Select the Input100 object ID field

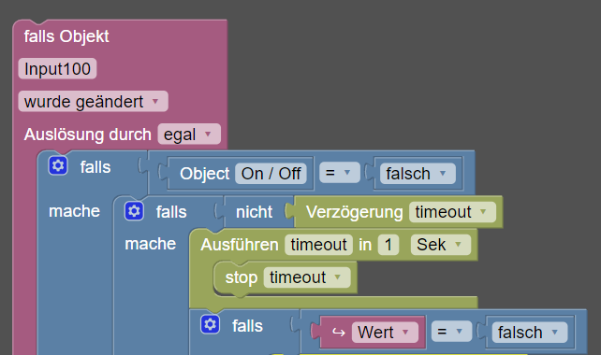57,69
